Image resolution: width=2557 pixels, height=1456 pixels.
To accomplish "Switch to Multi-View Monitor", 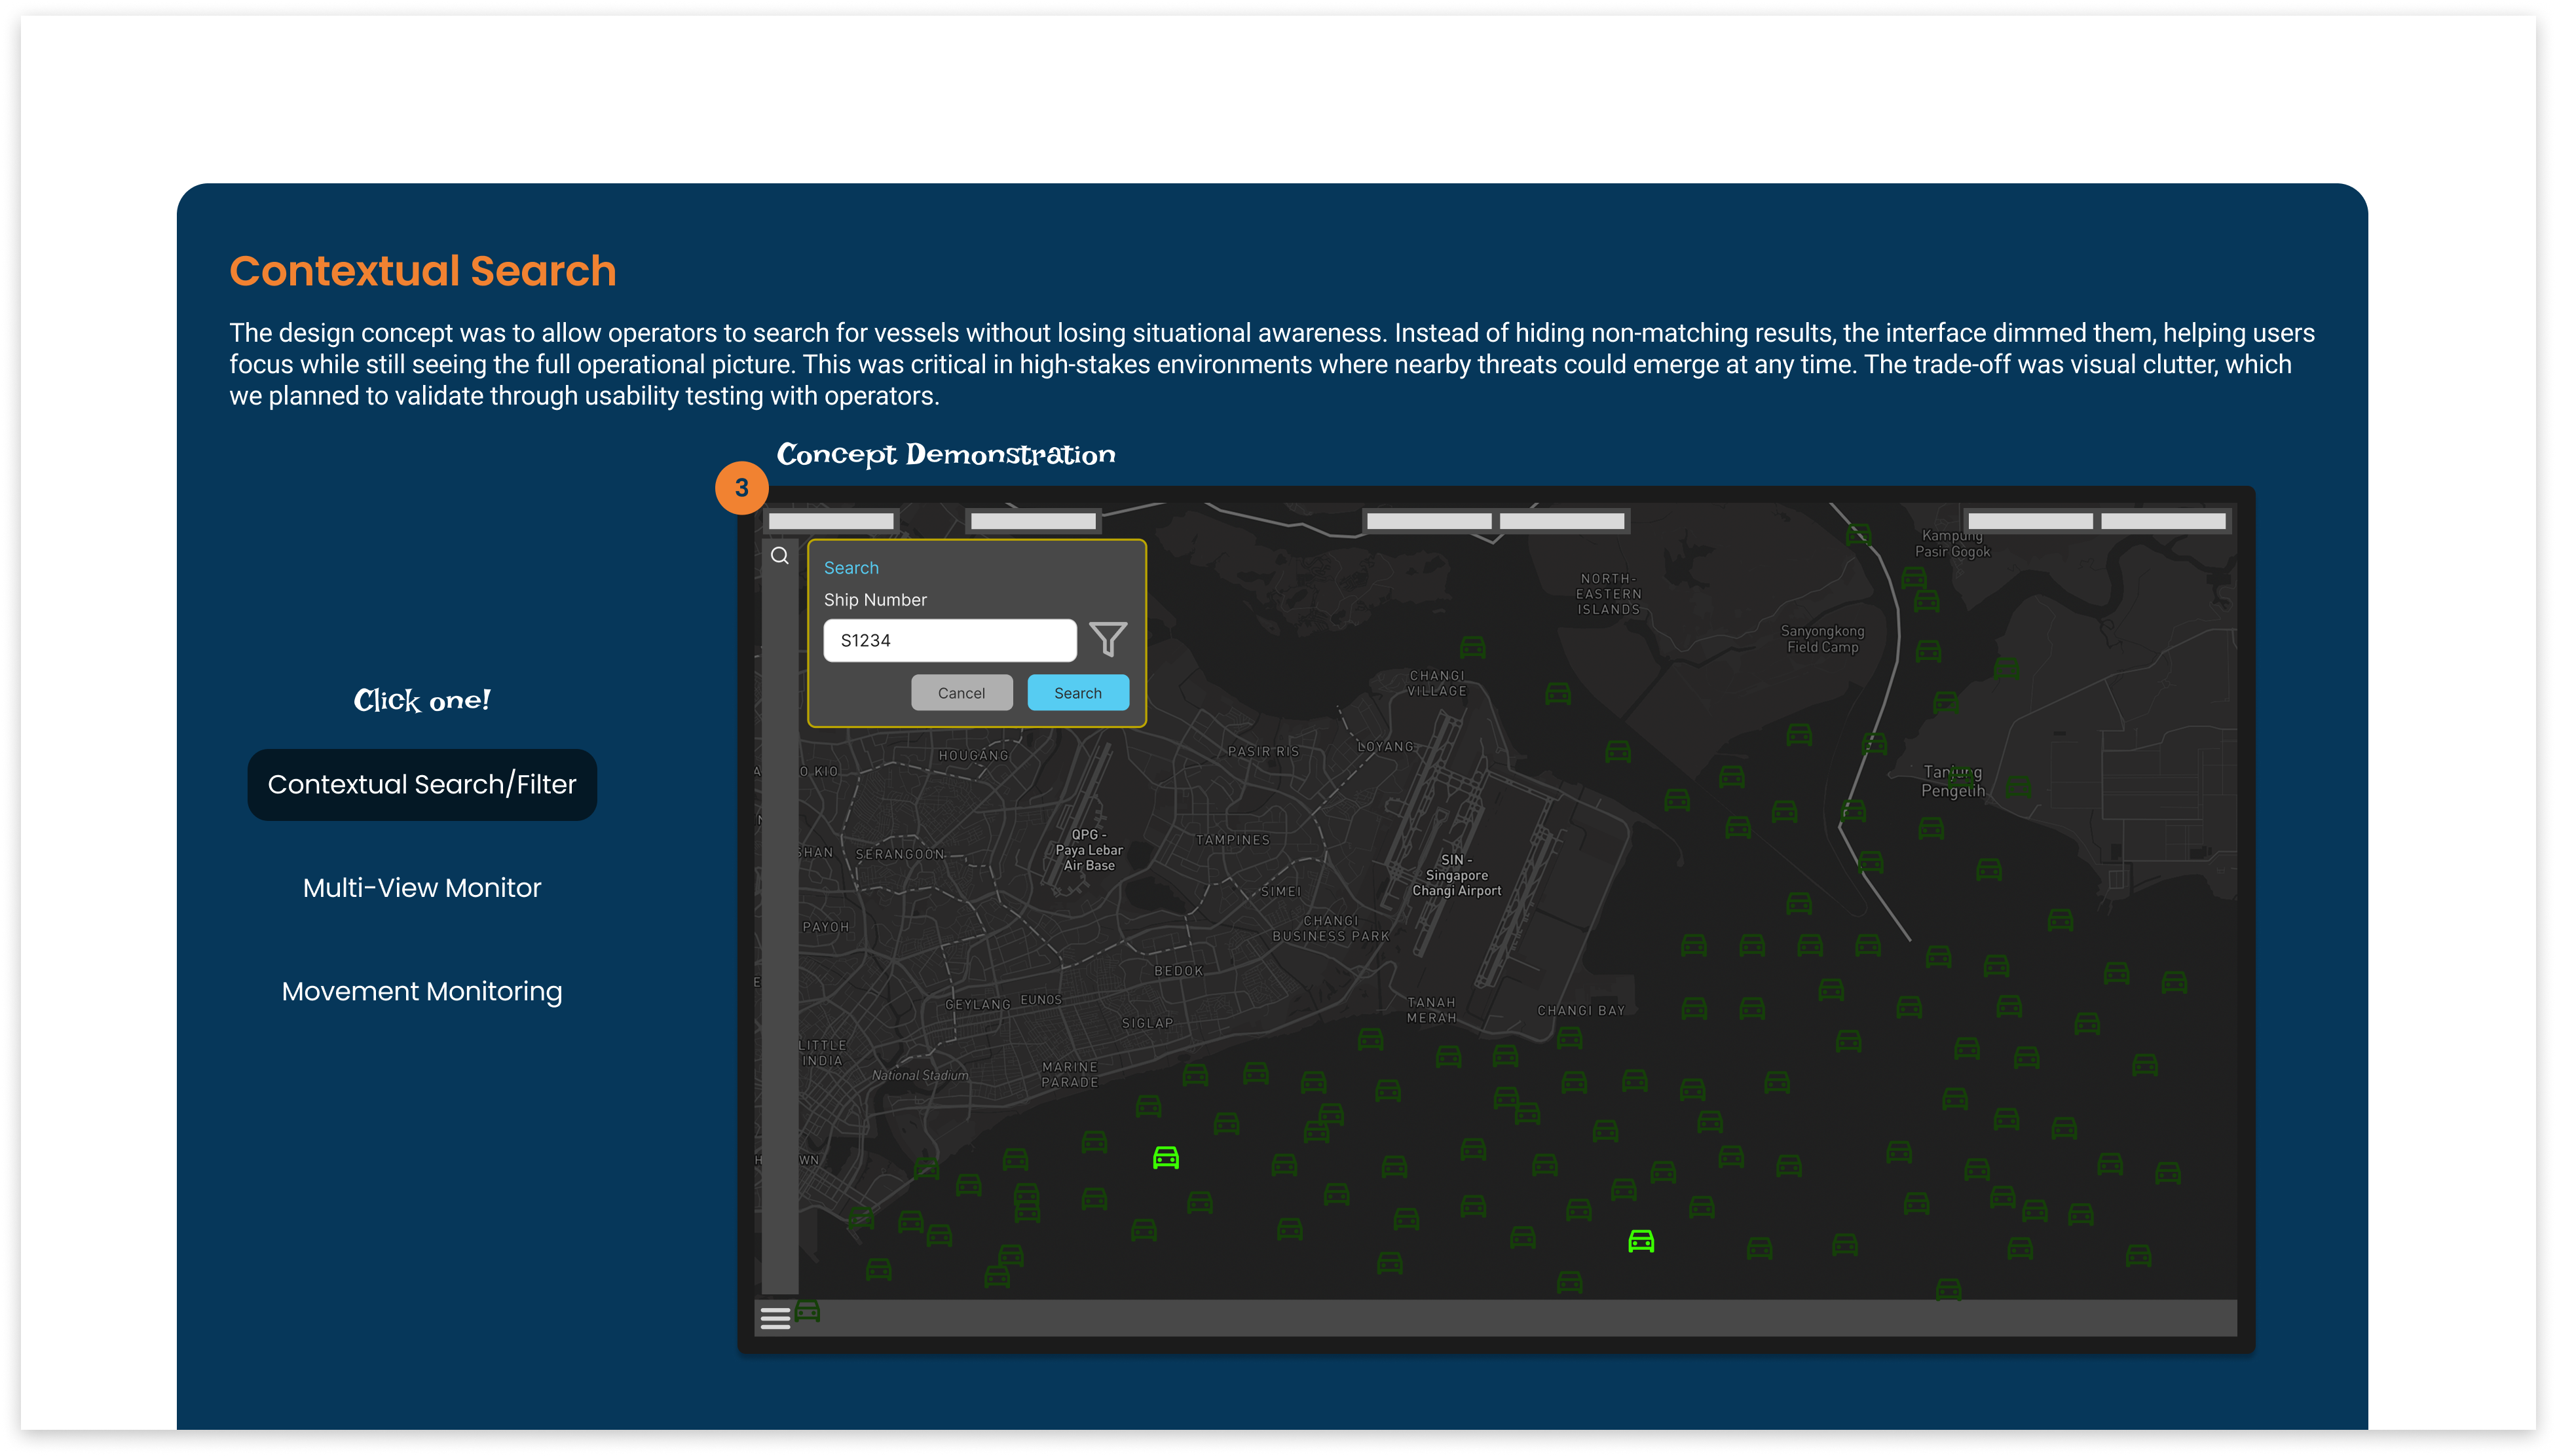I will 421,888.
